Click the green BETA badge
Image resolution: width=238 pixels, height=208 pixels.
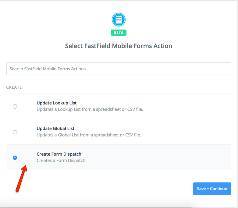(x=119, y=33)
